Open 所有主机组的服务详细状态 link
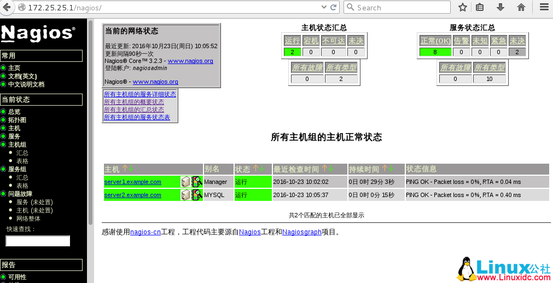Screen dimensions: 553x283 [x=140, y=94]
